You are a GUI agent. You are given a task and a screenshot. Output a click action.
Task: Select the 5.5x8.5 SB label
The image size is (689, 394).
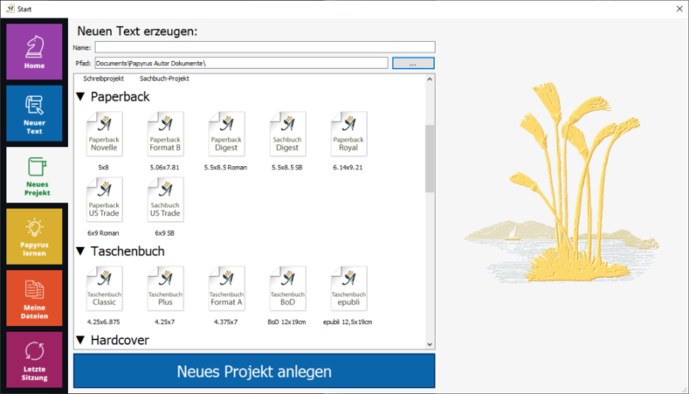pos(287,167)
